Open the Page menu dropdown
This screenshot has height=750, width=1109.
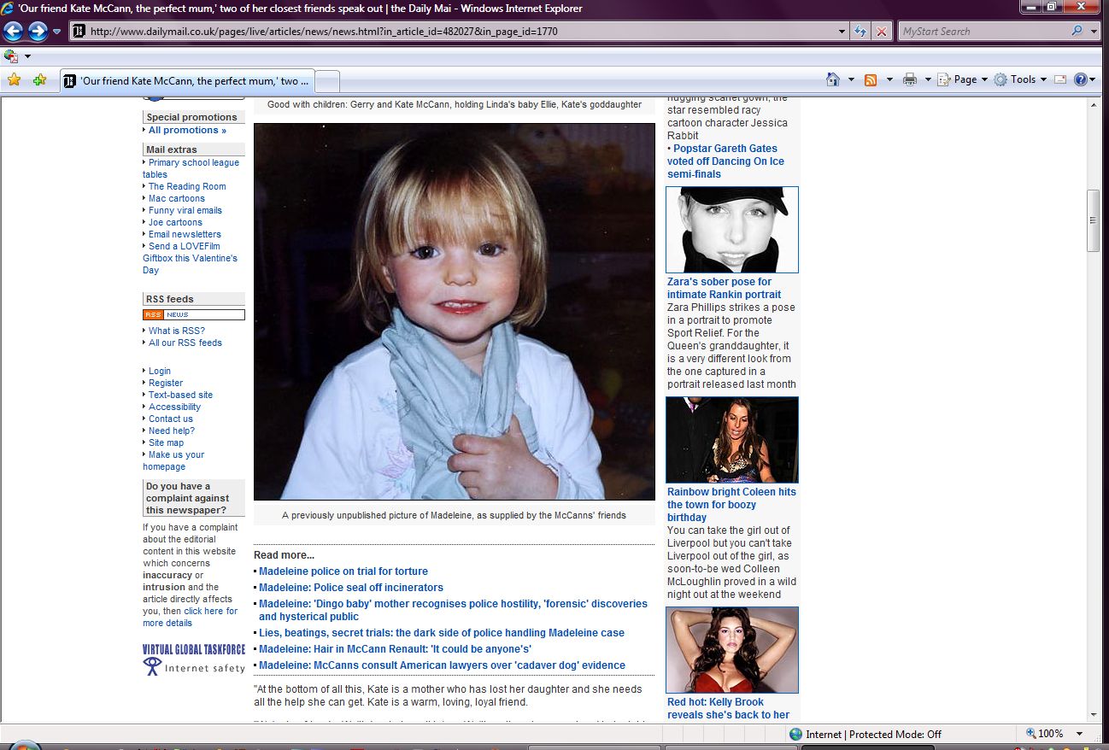point(964,79)
